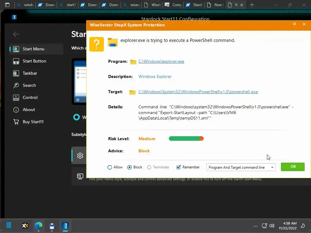
Task: Open the robot mascot app on taskbar
Action: (52, 226)
